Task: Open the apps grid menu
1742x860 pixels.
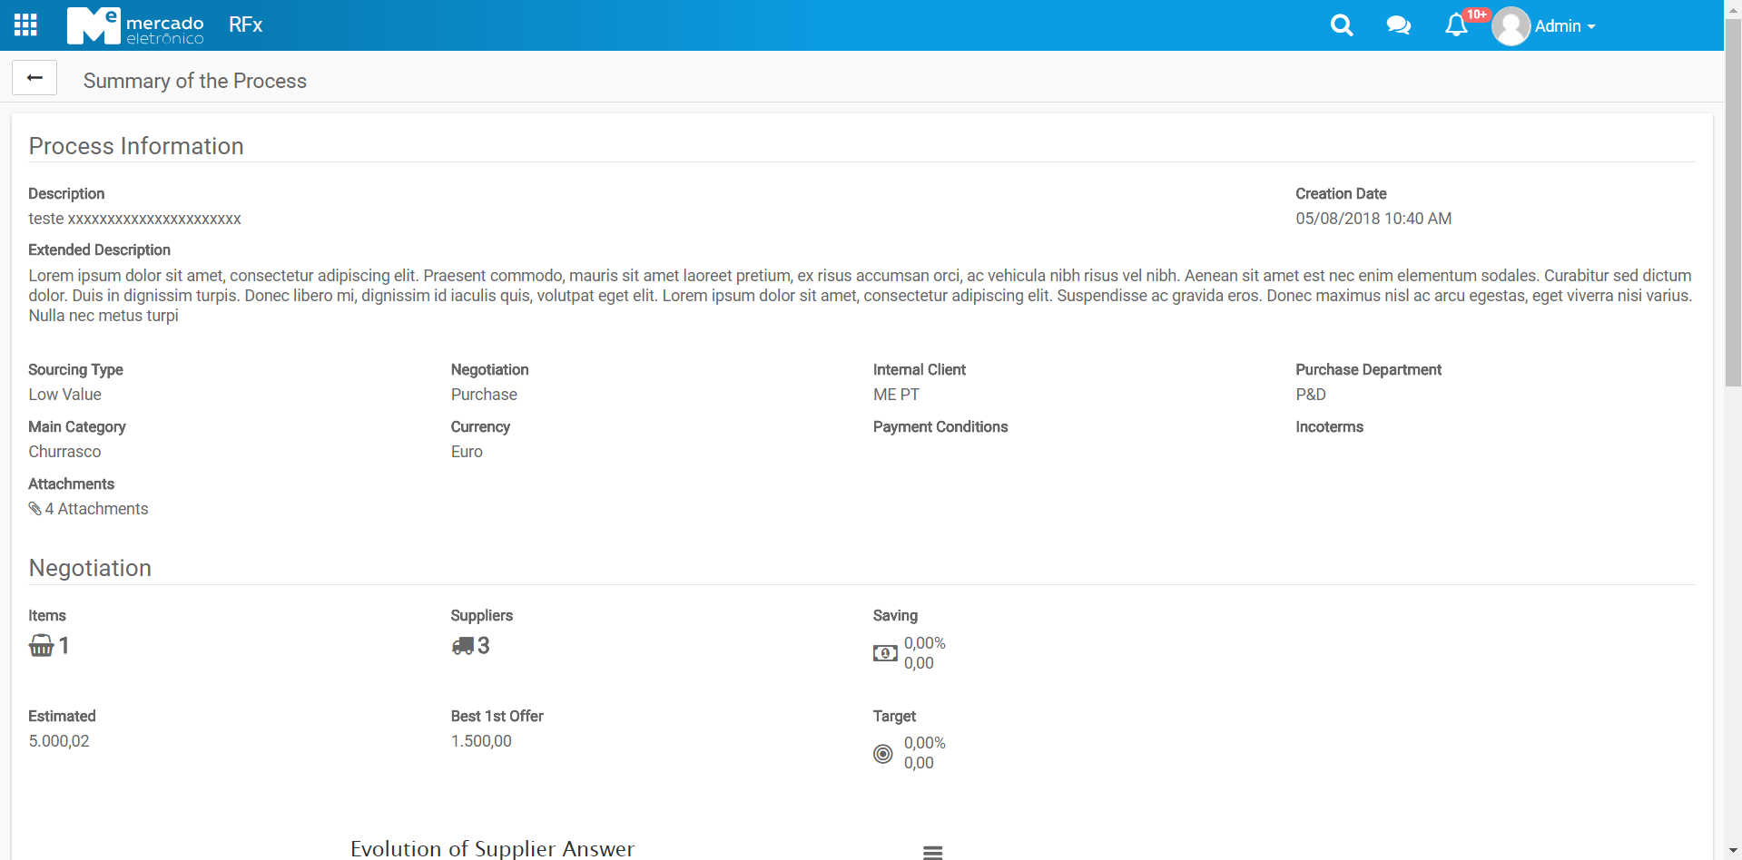Action: tap(25, 25)
